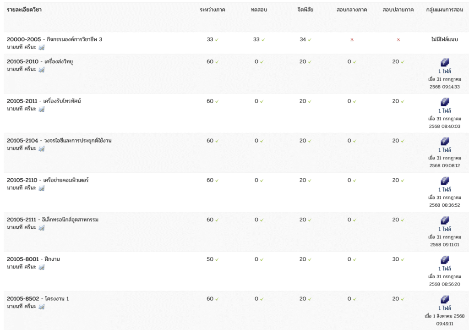Viewport: 469px width, 330px height.
Task: Open chart icon beside course 20000-2005
Action: (x=42, y=47)
